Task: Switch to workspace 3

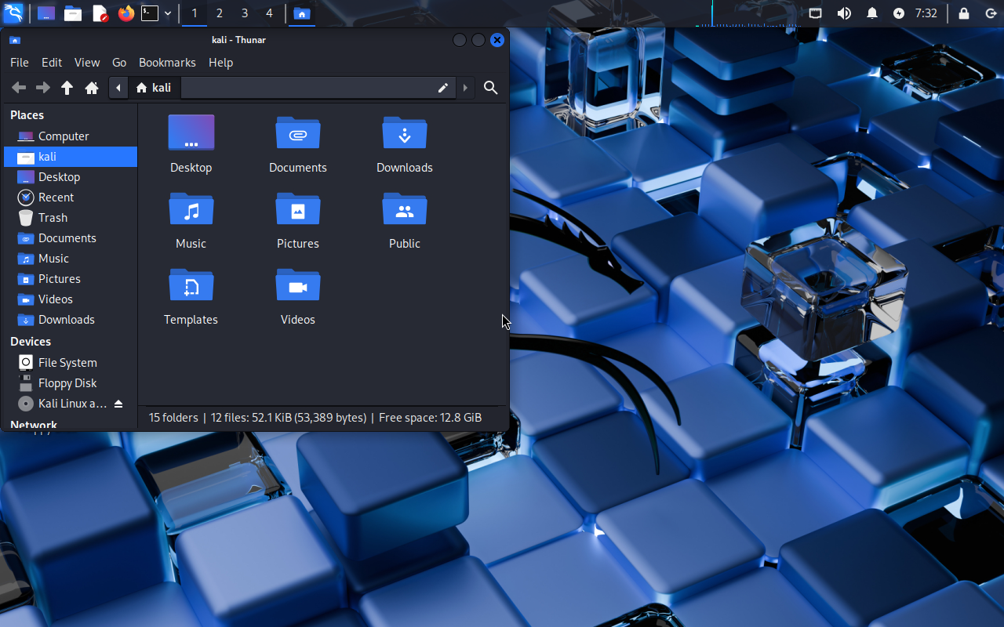Action: tap(245, 13)
